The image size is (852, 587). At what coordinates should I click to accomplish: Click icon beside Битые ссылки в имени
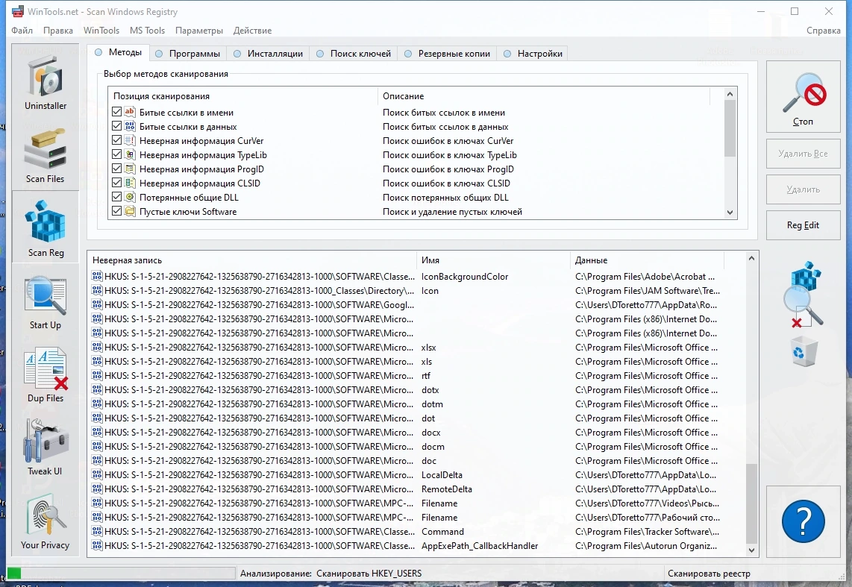coord(130,112)
